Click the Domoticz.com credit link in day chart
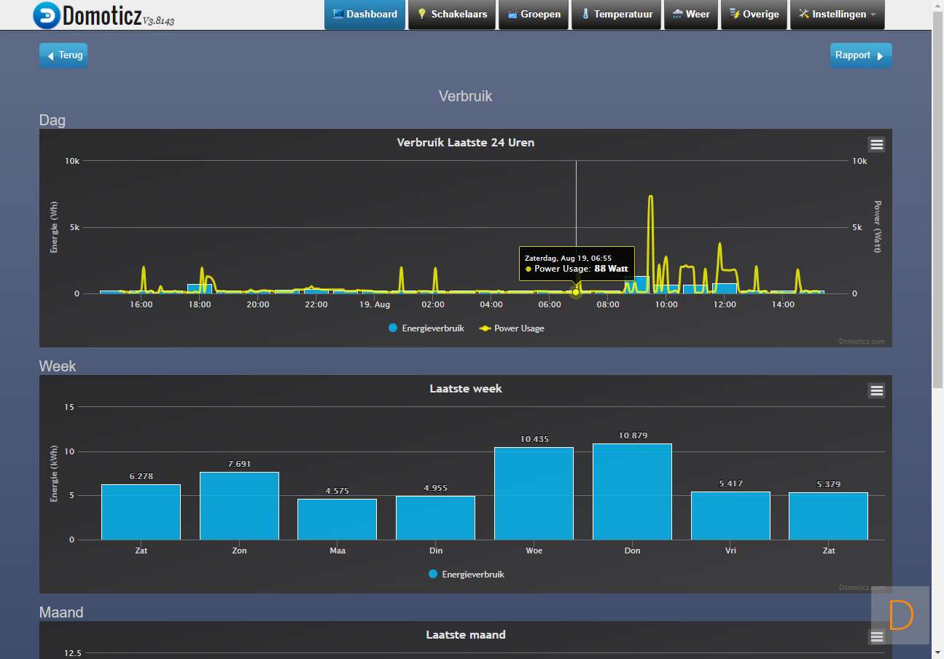 [x=861, y=341]
